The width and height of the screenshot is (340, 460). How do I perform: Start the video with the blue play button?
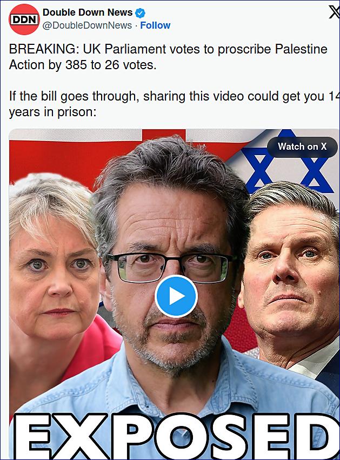click(176, 296)
